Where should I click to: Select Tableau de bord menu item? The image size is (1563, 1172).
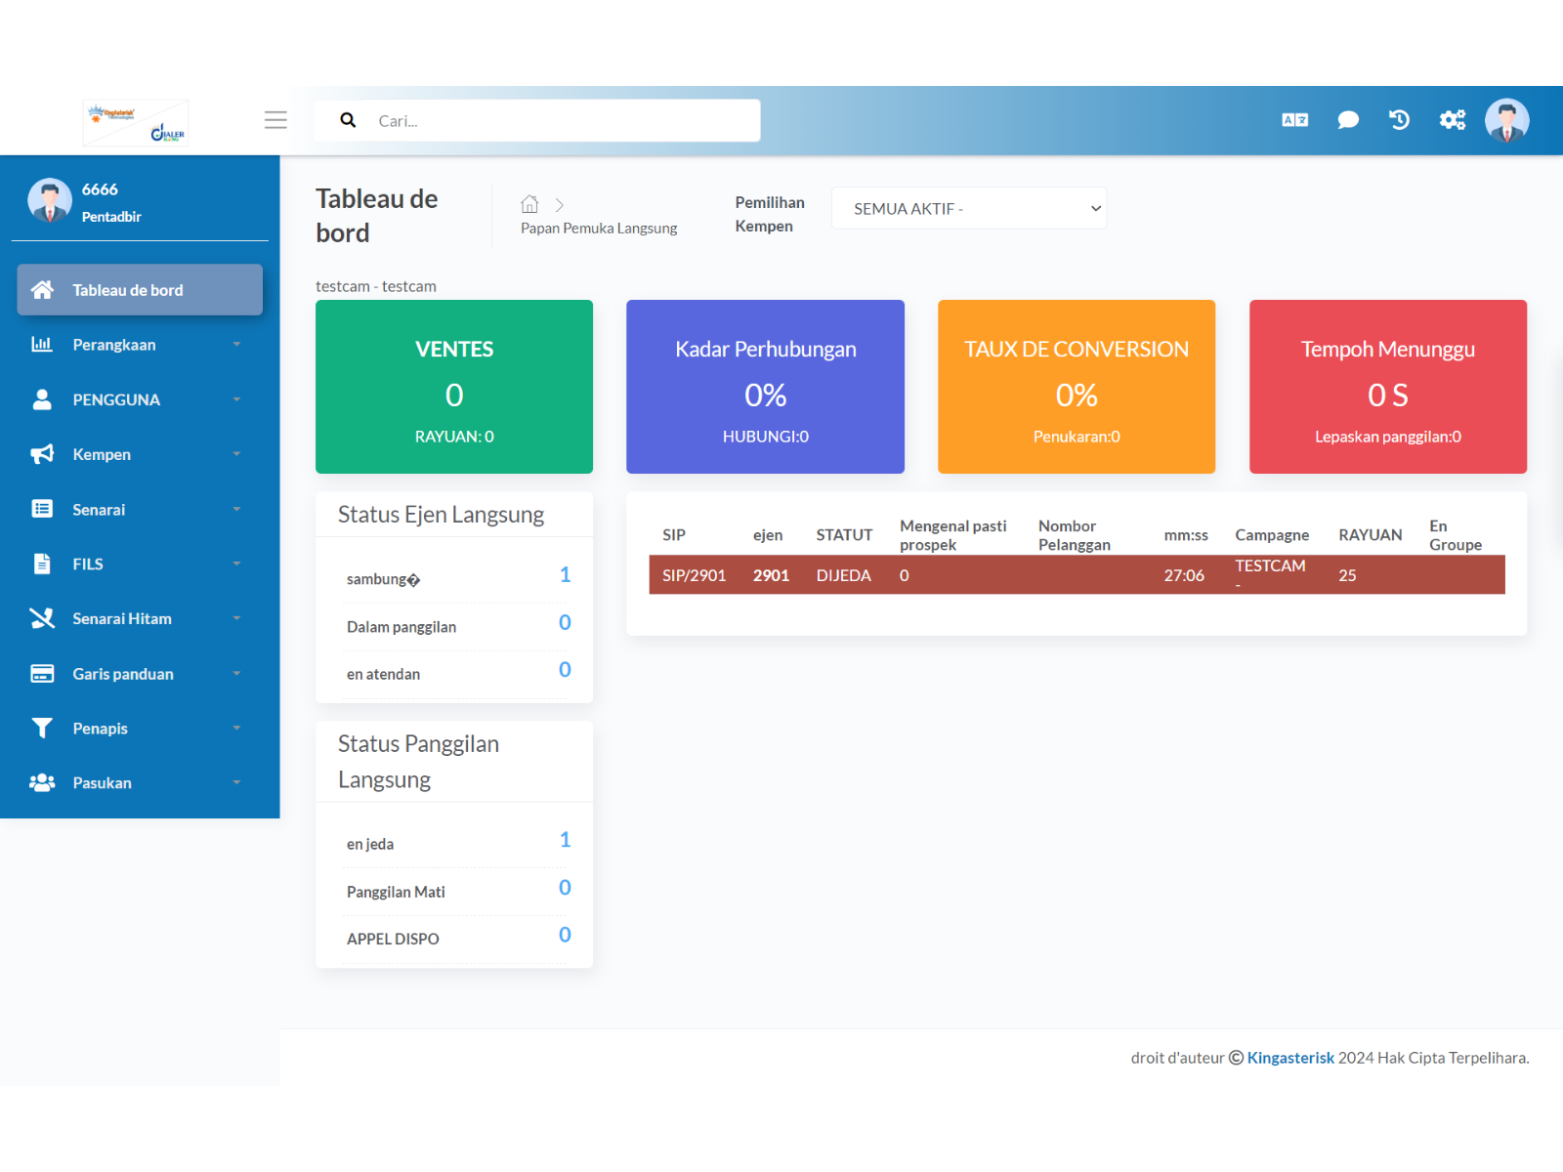tap(128, 289)
